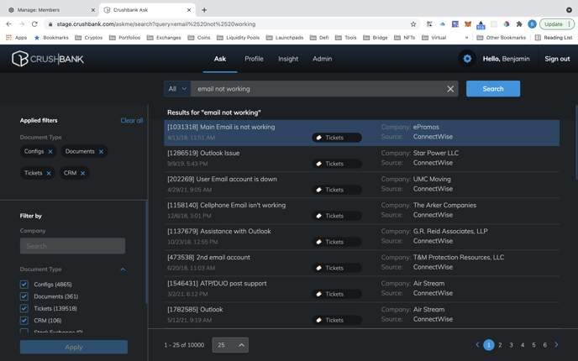Reload the page

[x=34, y=24]
